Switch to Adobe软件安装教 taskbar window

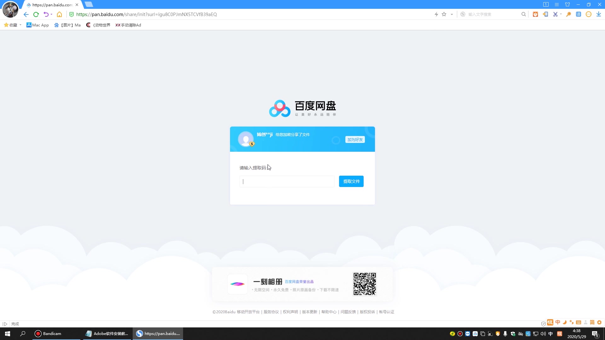coord(107,334)
